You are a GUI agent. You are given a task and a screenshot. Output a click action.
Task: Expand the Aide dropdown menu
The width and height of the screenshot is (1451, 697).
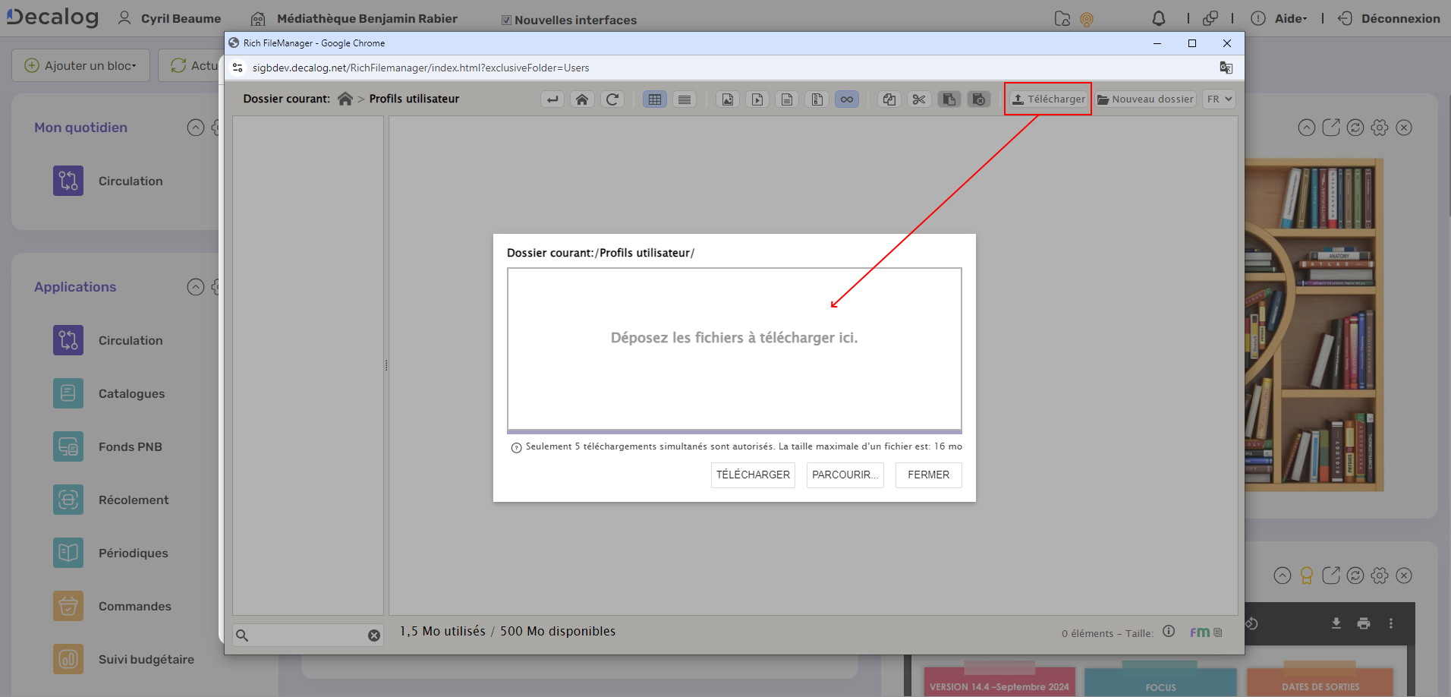pyautogui.click(x=1290, y=19)
